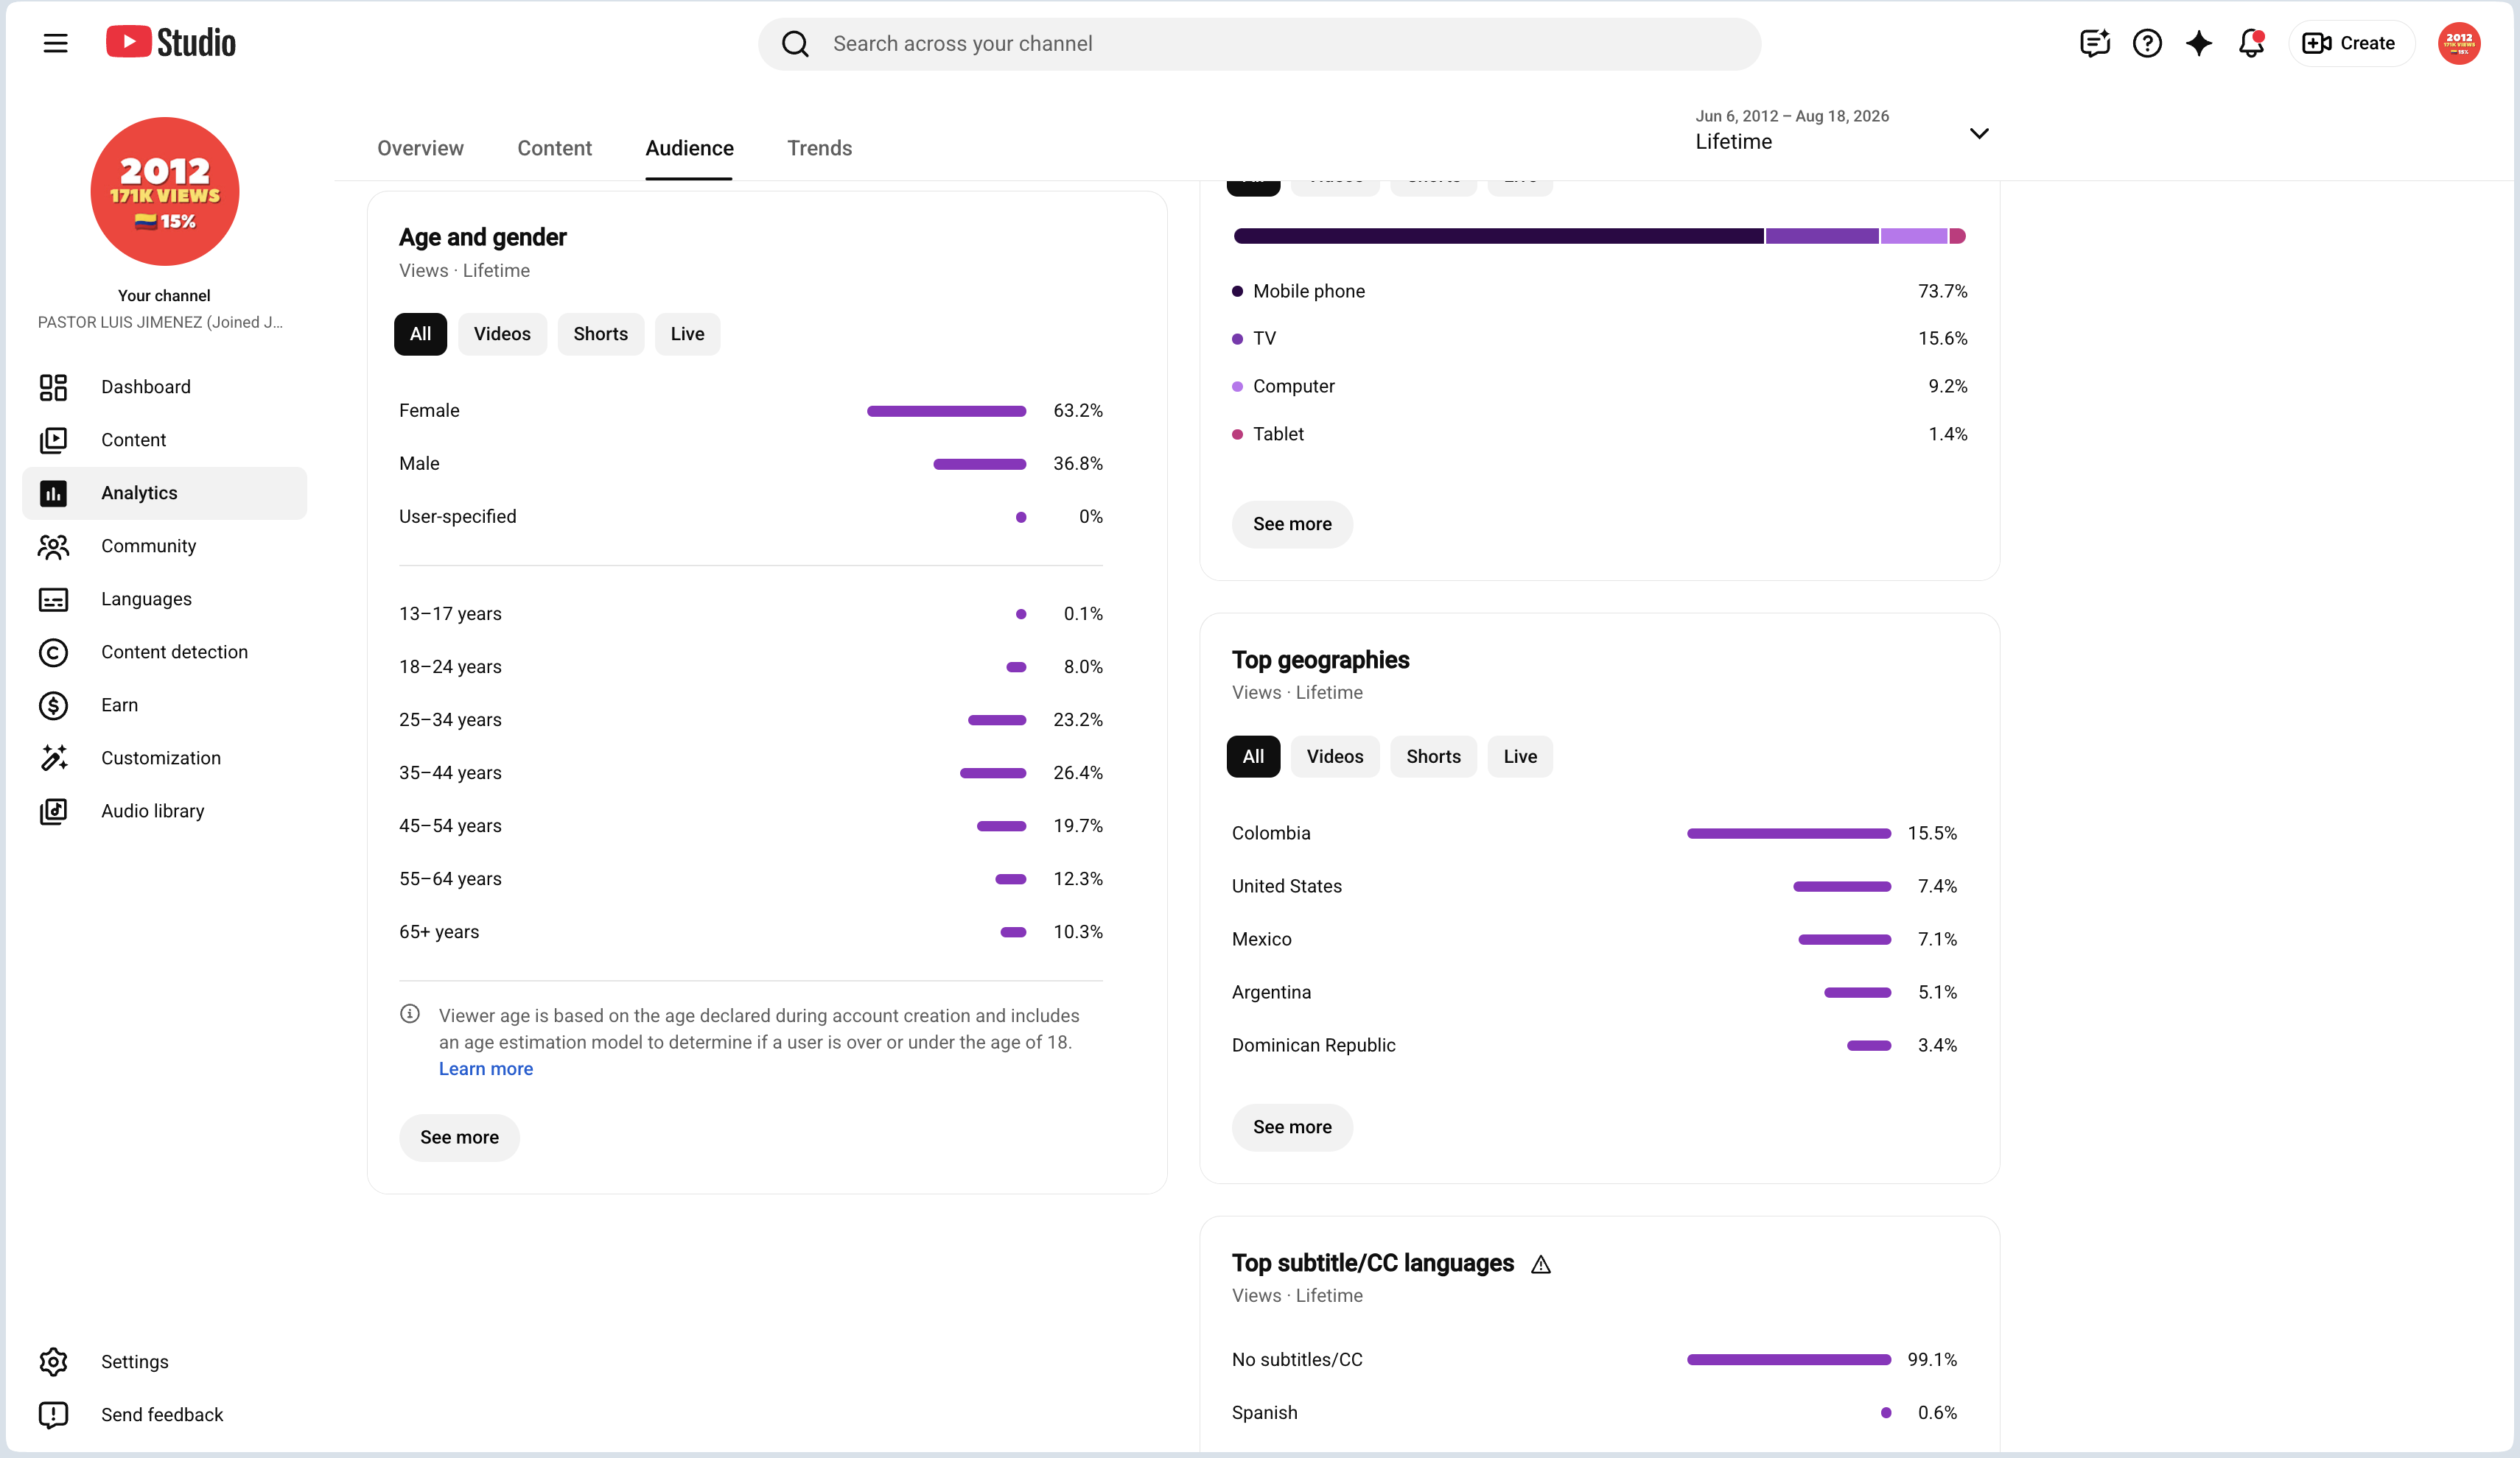Click the 'Male' gender row label

(x=419, y=464)
